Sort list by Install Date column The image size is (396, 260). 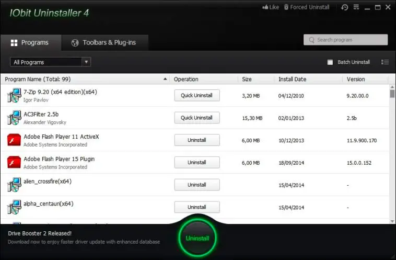tap(292, 79)
